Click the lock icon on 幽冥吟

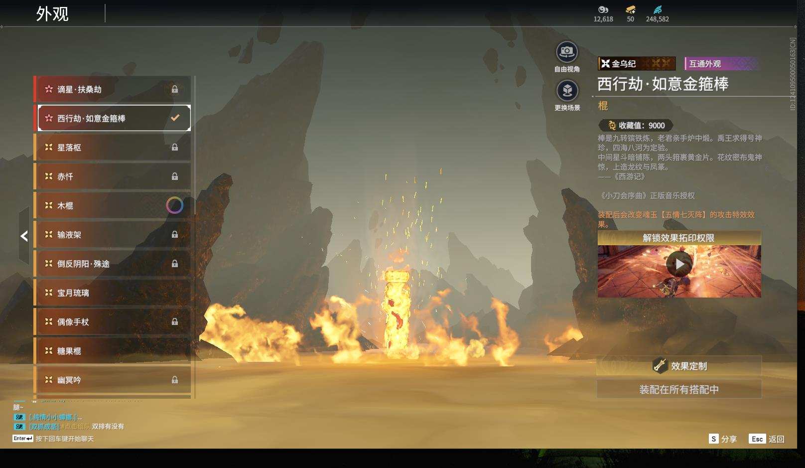[x=175, y=380]
